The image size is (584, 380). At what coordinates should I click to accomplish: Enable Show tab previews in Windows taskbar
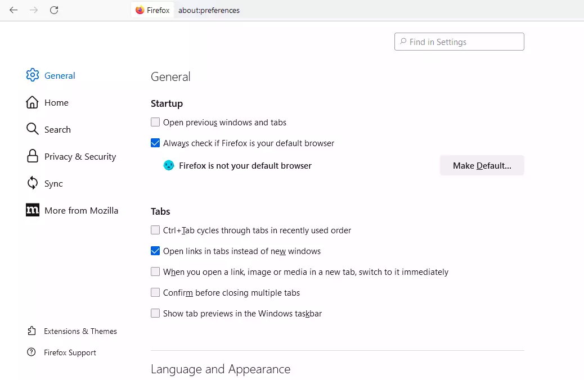155,313
